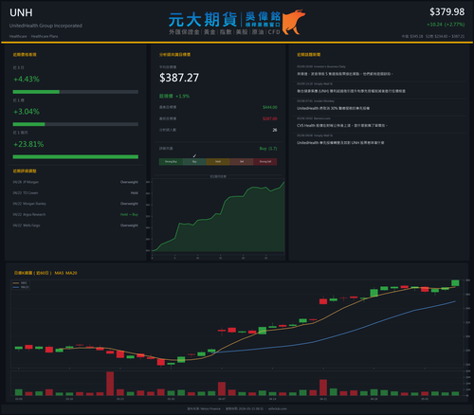Click the orange bull logo icon
The width and height of the screenshot is (474, 415).
(x=294, y=22)
